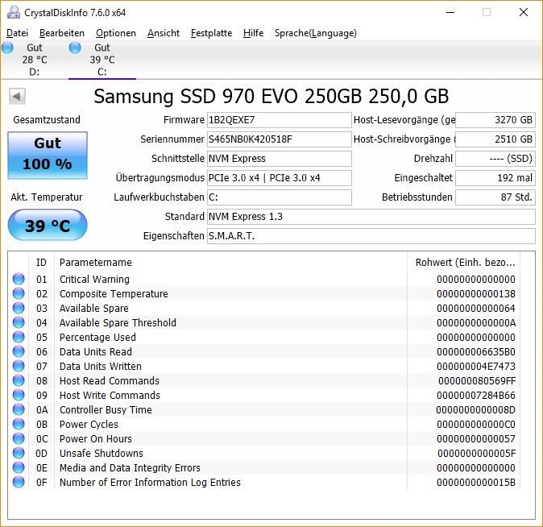Open the Ansicht menu

coord(163,33)
